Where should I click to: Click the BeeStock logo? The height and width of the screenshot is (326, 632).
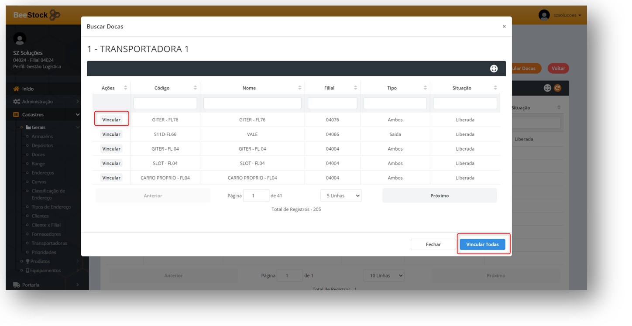pyautogui.click(x=37, y=15)
